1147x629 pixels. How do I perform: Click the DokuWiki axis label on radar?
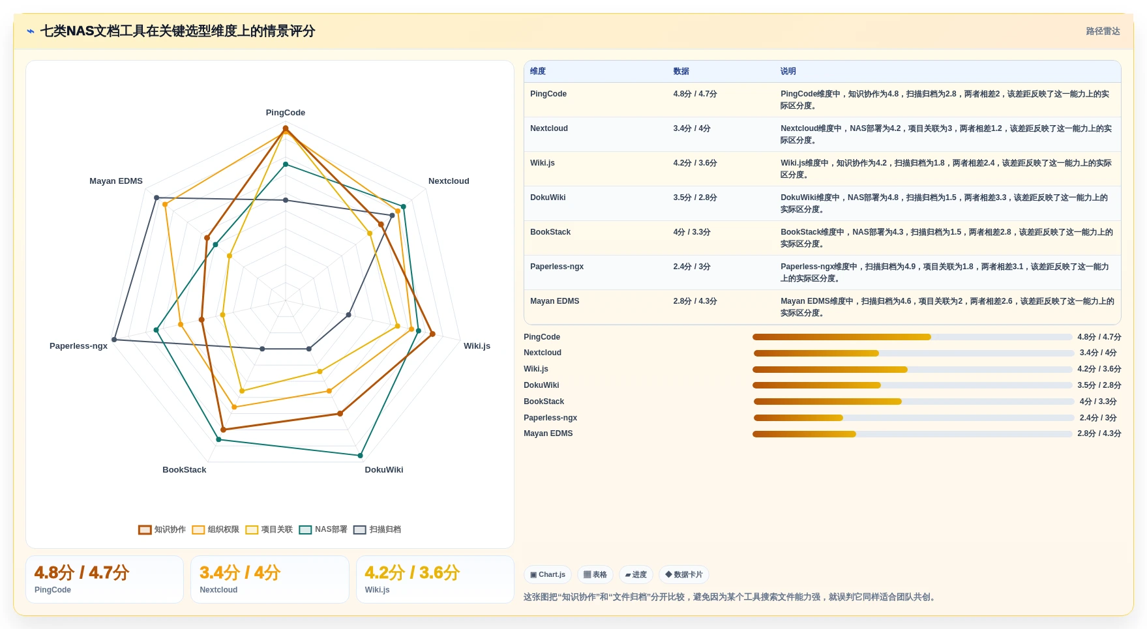click(384, 470)
